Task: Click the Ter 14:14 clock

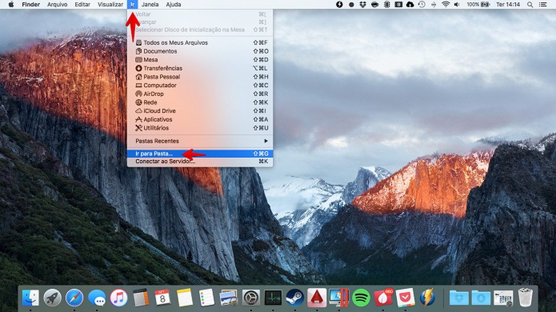Action: [x=508, y=5]
